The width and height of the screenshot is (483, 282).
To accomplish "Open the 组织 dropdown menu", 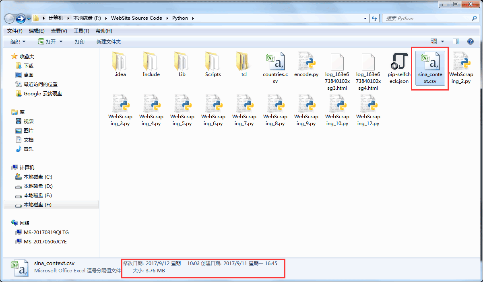I will point(18,42).
